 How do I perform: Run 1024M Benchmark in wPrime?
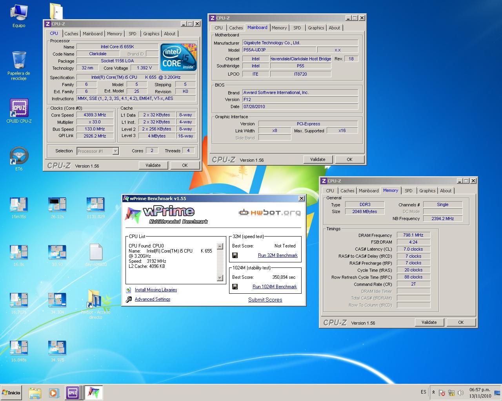click(x=275, y=287)
